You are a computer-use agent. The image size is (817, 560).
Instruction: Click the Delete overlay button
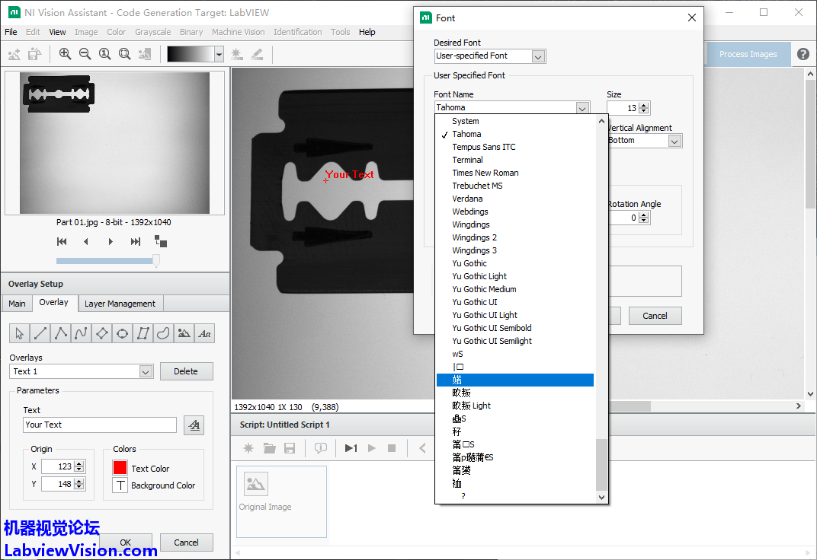point(186,371)
